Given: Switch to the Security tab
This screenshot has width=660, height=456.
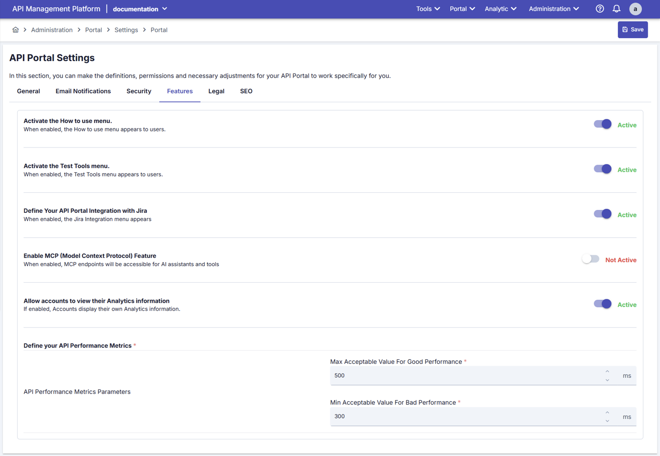Looking at the screenshot, I should pos(139,91).
